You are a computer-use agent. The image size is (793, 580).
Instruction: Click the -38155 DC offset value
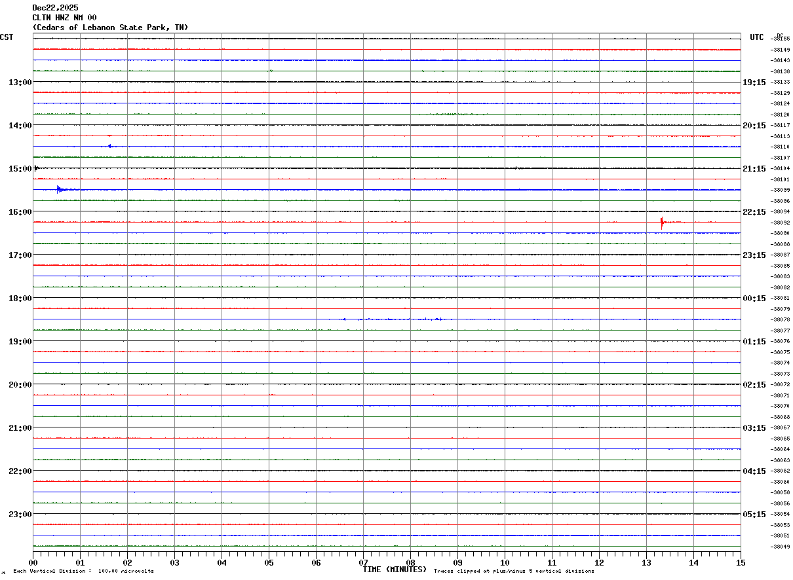[780, 39]
